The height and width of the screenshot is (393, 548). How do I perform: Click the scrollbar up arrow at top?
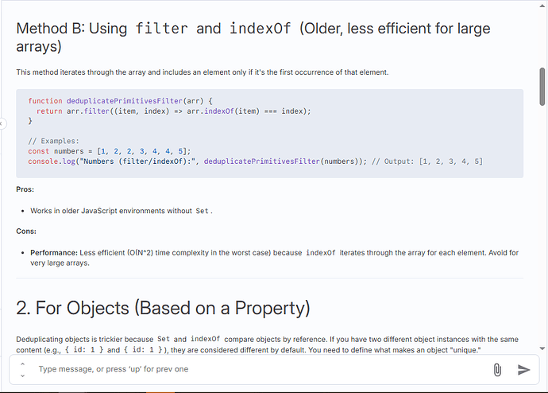542,6
